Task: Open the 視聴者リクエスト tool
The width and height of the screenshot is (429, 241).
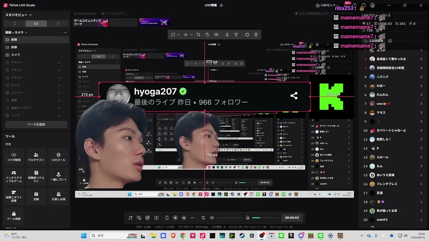Action: (36, 177)
